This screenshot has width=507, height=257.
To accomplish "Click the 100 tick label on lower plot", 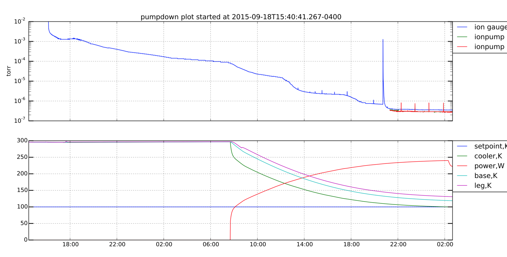I will (22, 207).
